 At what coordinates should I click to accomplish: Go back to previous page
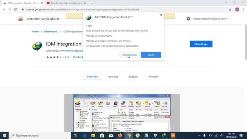click(4, 9)
